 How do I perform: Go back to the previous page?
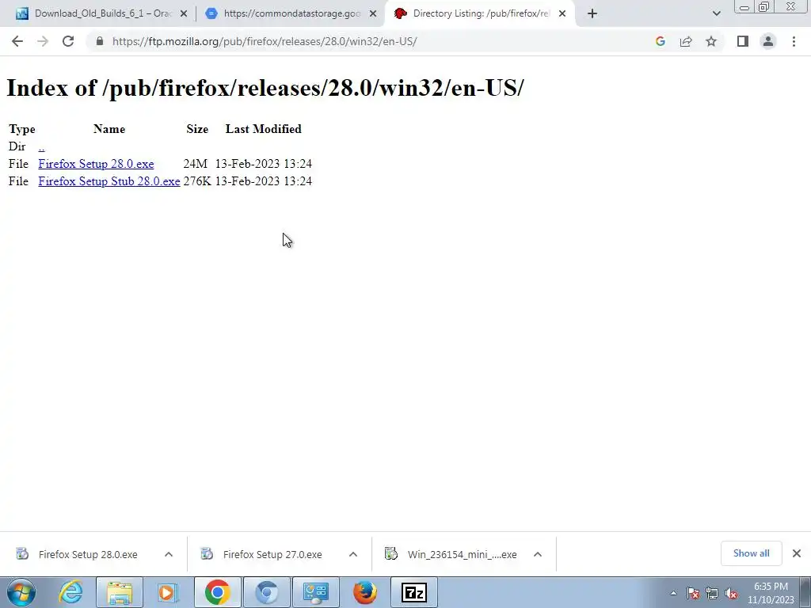(17, 41)
